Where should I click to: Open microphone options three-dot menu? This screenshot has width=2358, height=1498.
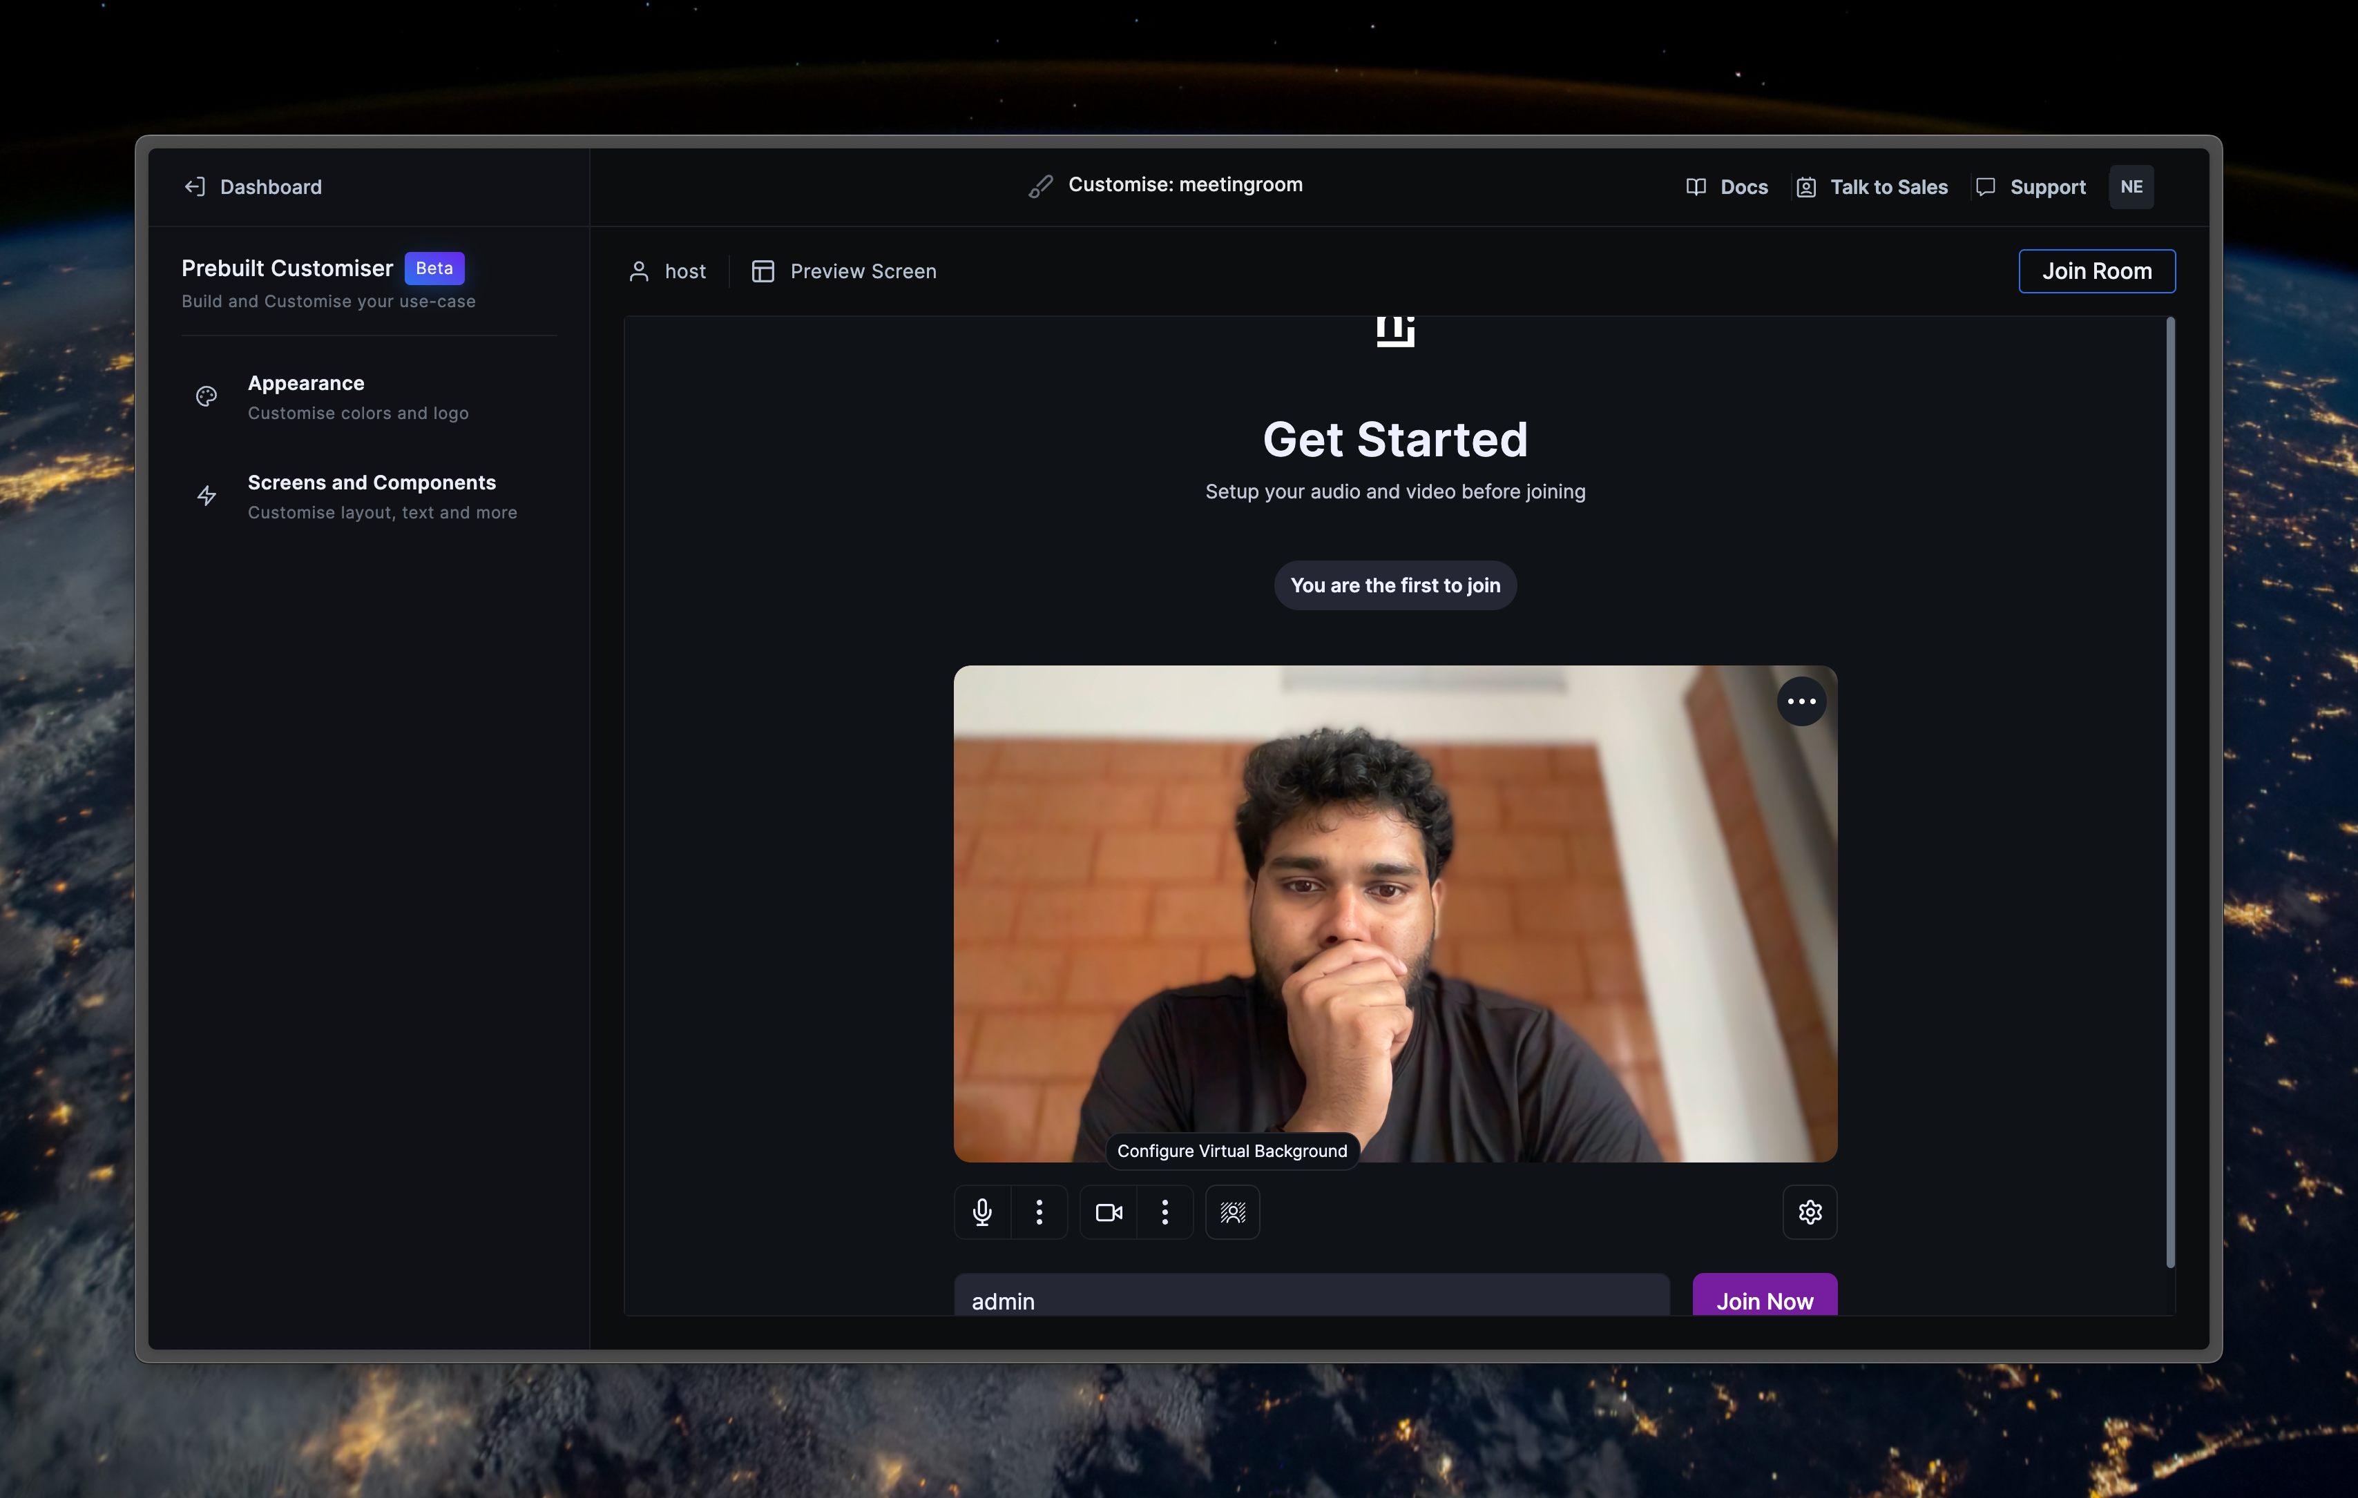click(x=1039, y=1212)
